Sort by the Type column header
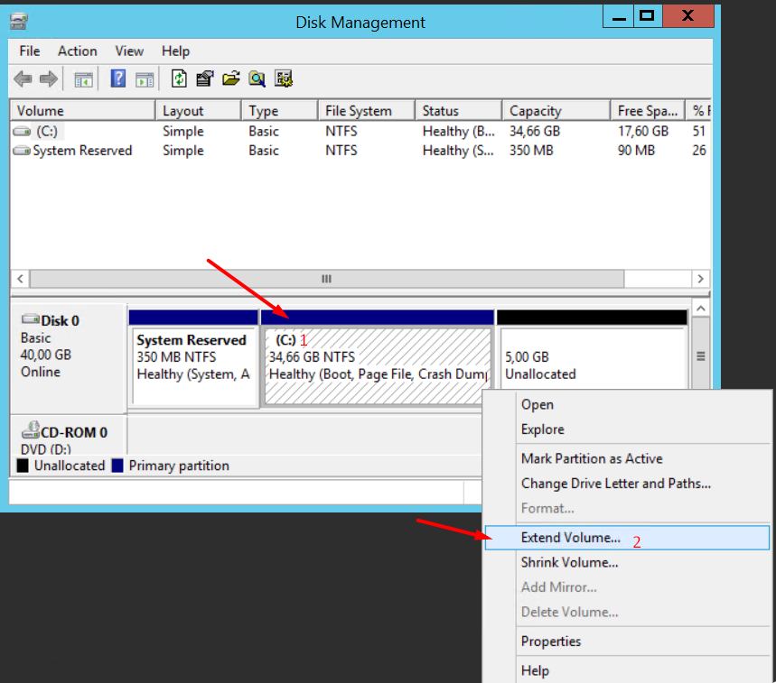Screen dimensions: 776x683 (280, 111)
